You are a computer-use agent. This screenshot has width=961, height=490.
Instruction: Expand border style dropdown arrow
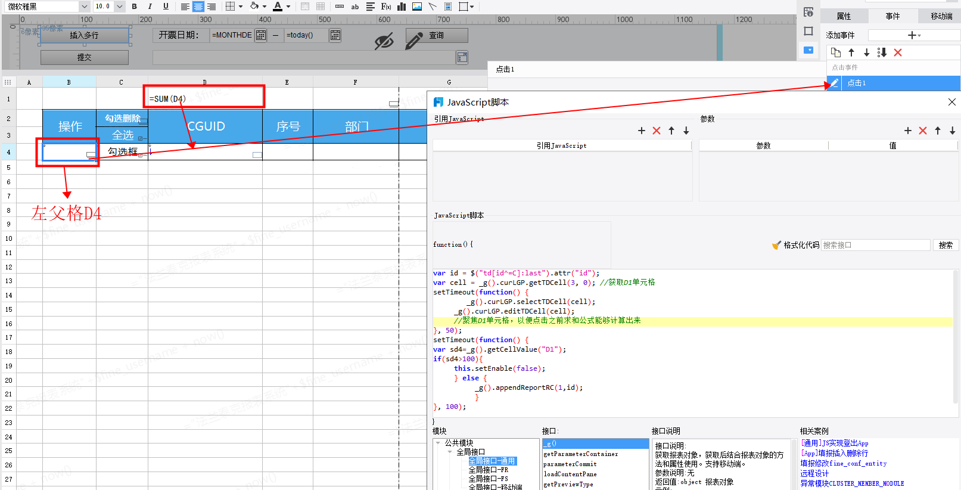[x=241, y=7]
